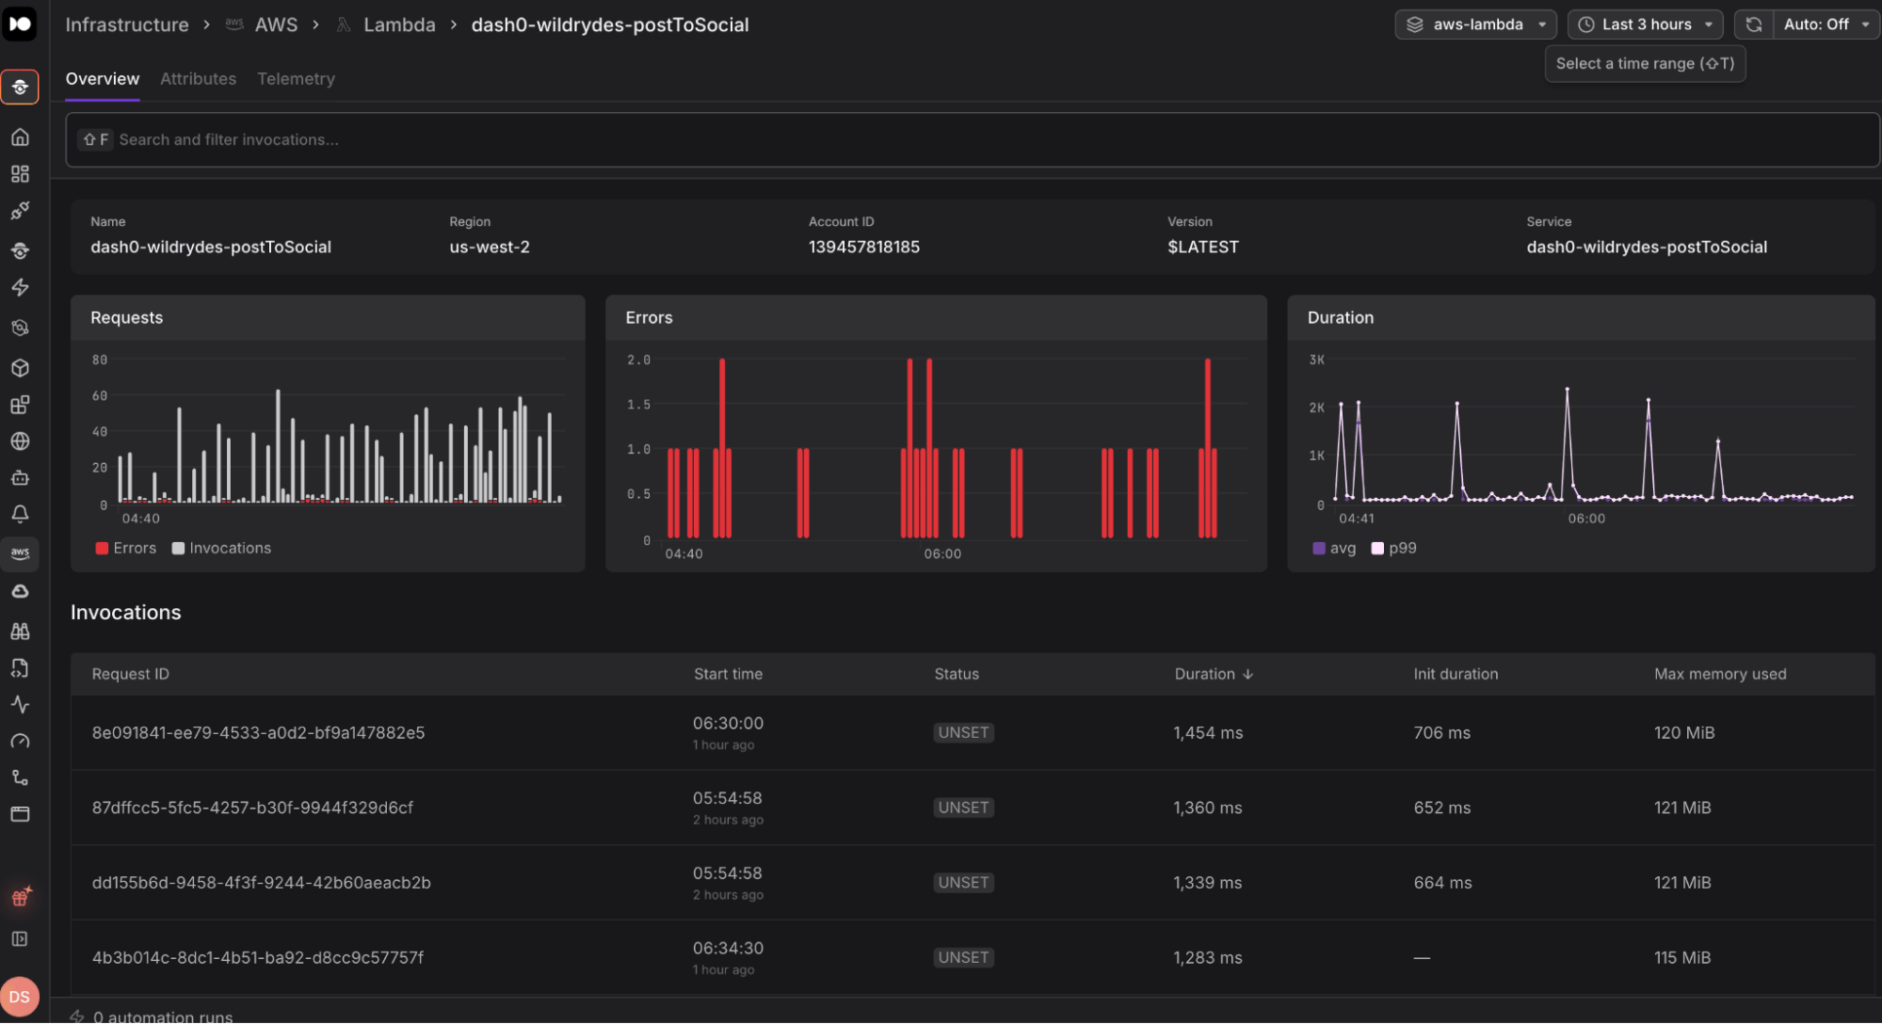Viewport: 1882px width, 1024px height.
Task: Open the code file icon in sidebar
Action: [x=20, y=668]
